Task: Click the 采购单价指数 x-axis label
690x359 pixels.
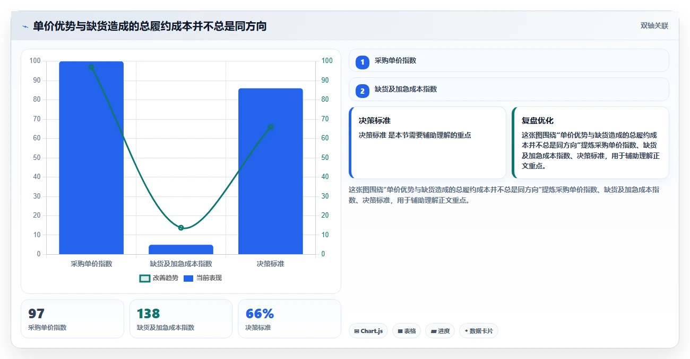Action: click(x=91, y=264)
